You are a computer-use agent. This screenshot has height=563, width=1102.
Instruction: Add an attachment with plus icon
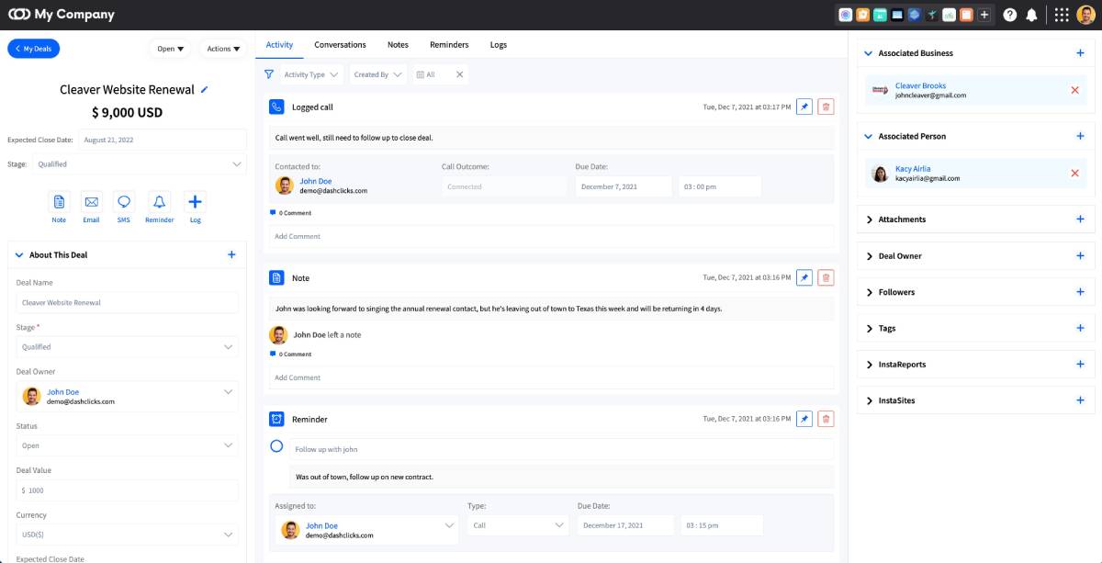click(1080, 220)
